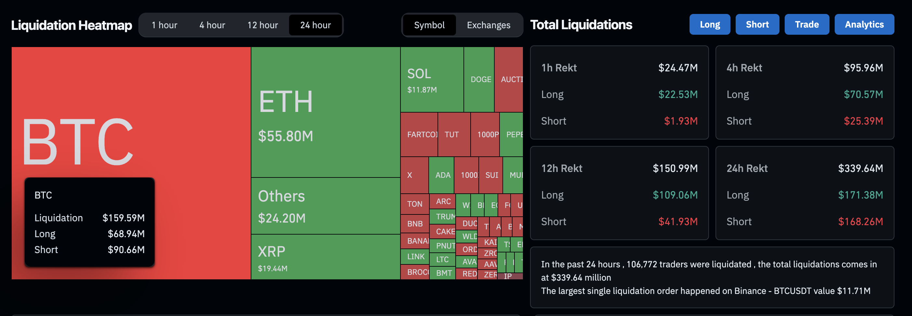
Task: Select the 24 hour timeframe
Action: tap(315, 25)
